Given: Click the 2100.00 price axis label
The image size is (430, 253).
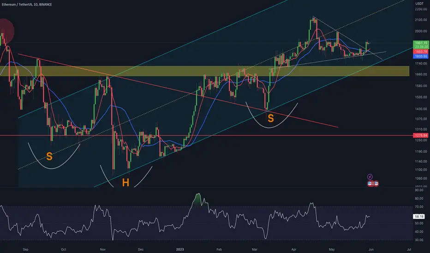Looking at the screenshot, I should (x=421, y=20).
